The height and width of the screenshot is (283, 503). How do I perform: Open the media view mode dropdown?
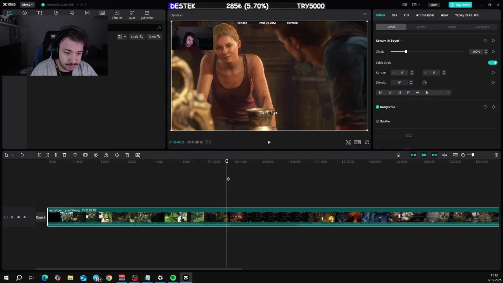[x=122, y=37]
